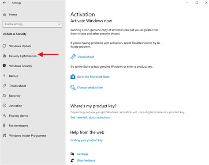Viewport: 209px width, 165px height.
Task: Open Windows Update section
Action: point(20,46)
